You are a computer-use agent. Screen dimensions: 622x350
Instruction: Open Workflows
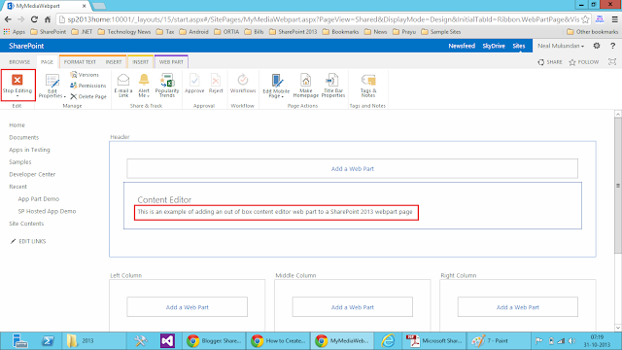click(x=243, y=84)
